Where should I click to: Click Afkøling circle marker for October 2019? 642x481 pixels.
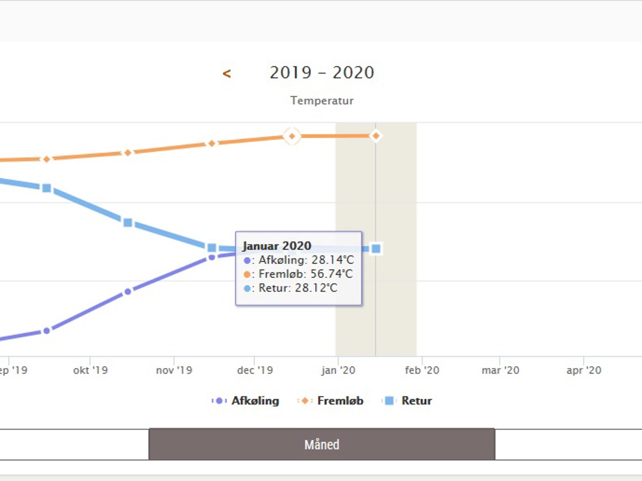pyautogui.click(x=128, y=292)
